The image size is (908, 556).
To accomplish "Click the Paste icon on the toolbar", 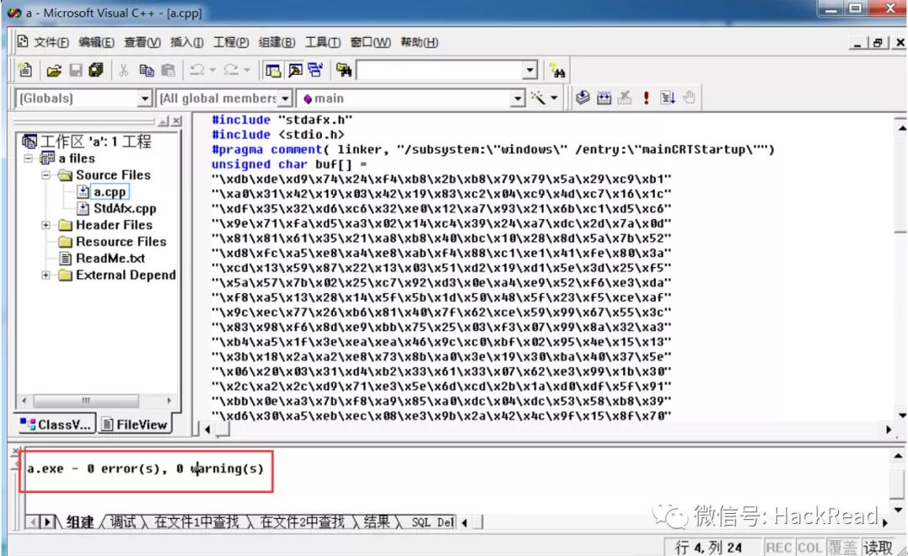I will pos(169,70).
